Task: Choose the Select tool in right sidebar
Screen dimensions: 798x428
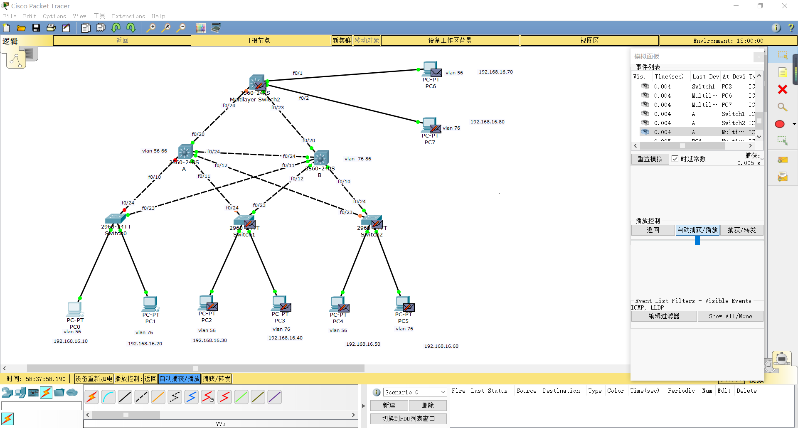Action: tap(783, 55)
